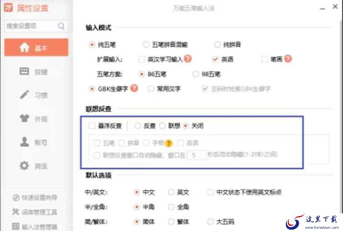Image resolution: width=343 pixels, height=231 pixels.
Task: Open help icon next to GBK生僻字
Action: (134, 88)
